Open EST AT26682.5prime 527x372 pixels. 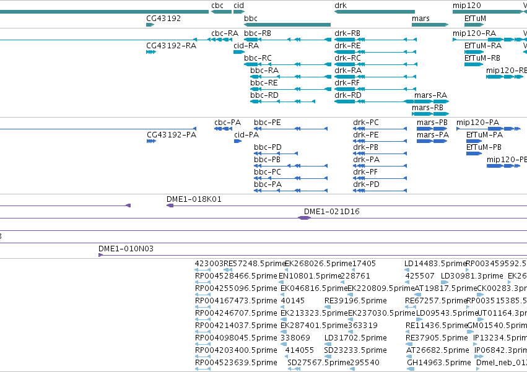point(438,351)
